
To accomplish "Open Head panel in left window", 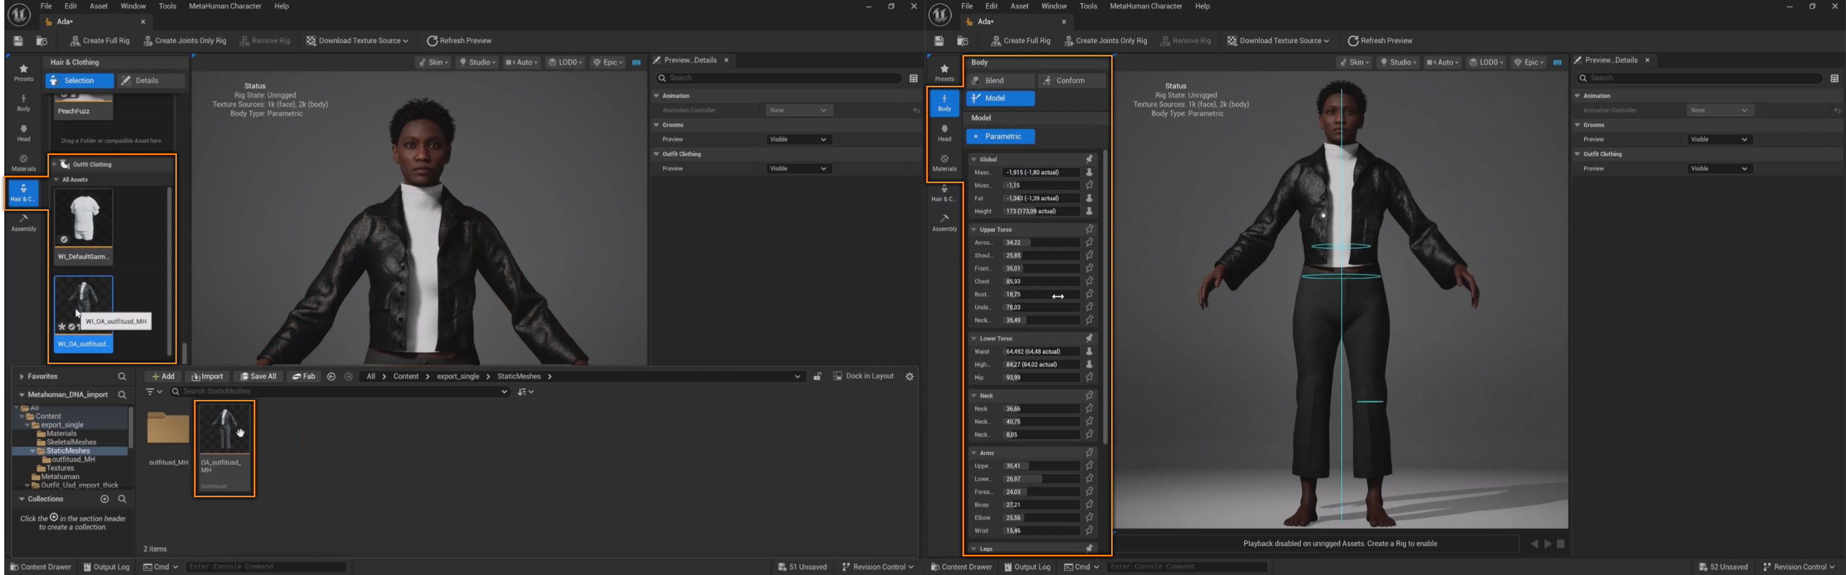I will [23, 133].
